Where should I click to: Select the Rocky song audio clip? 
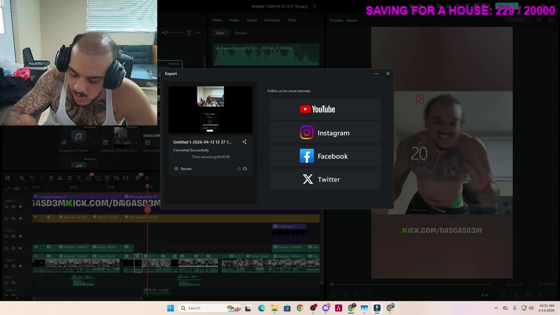click(157, 290)
